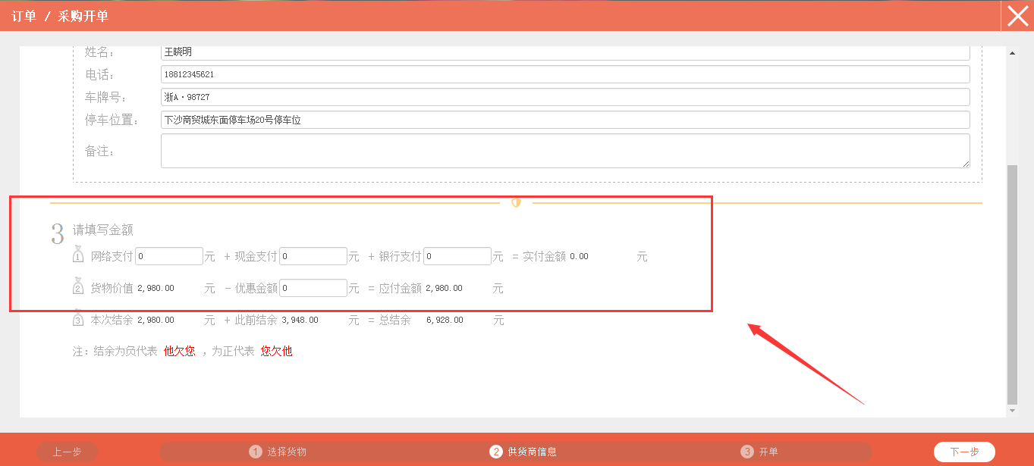
Task: Click the shield icon on the divider line
Action: (516, 203)
